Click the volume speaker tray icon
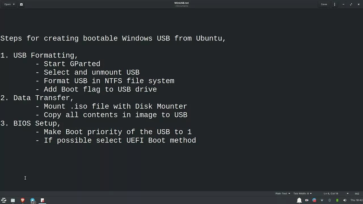This screenshot has height=204, width=363. 345,200
